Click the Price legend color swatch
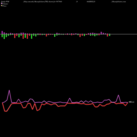Screen dimensions: 137x137 tap(2, 6)
